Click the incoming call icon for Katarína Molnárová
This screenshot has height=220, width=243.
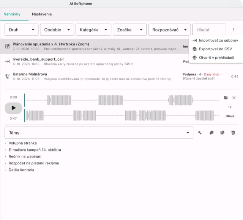8,76
